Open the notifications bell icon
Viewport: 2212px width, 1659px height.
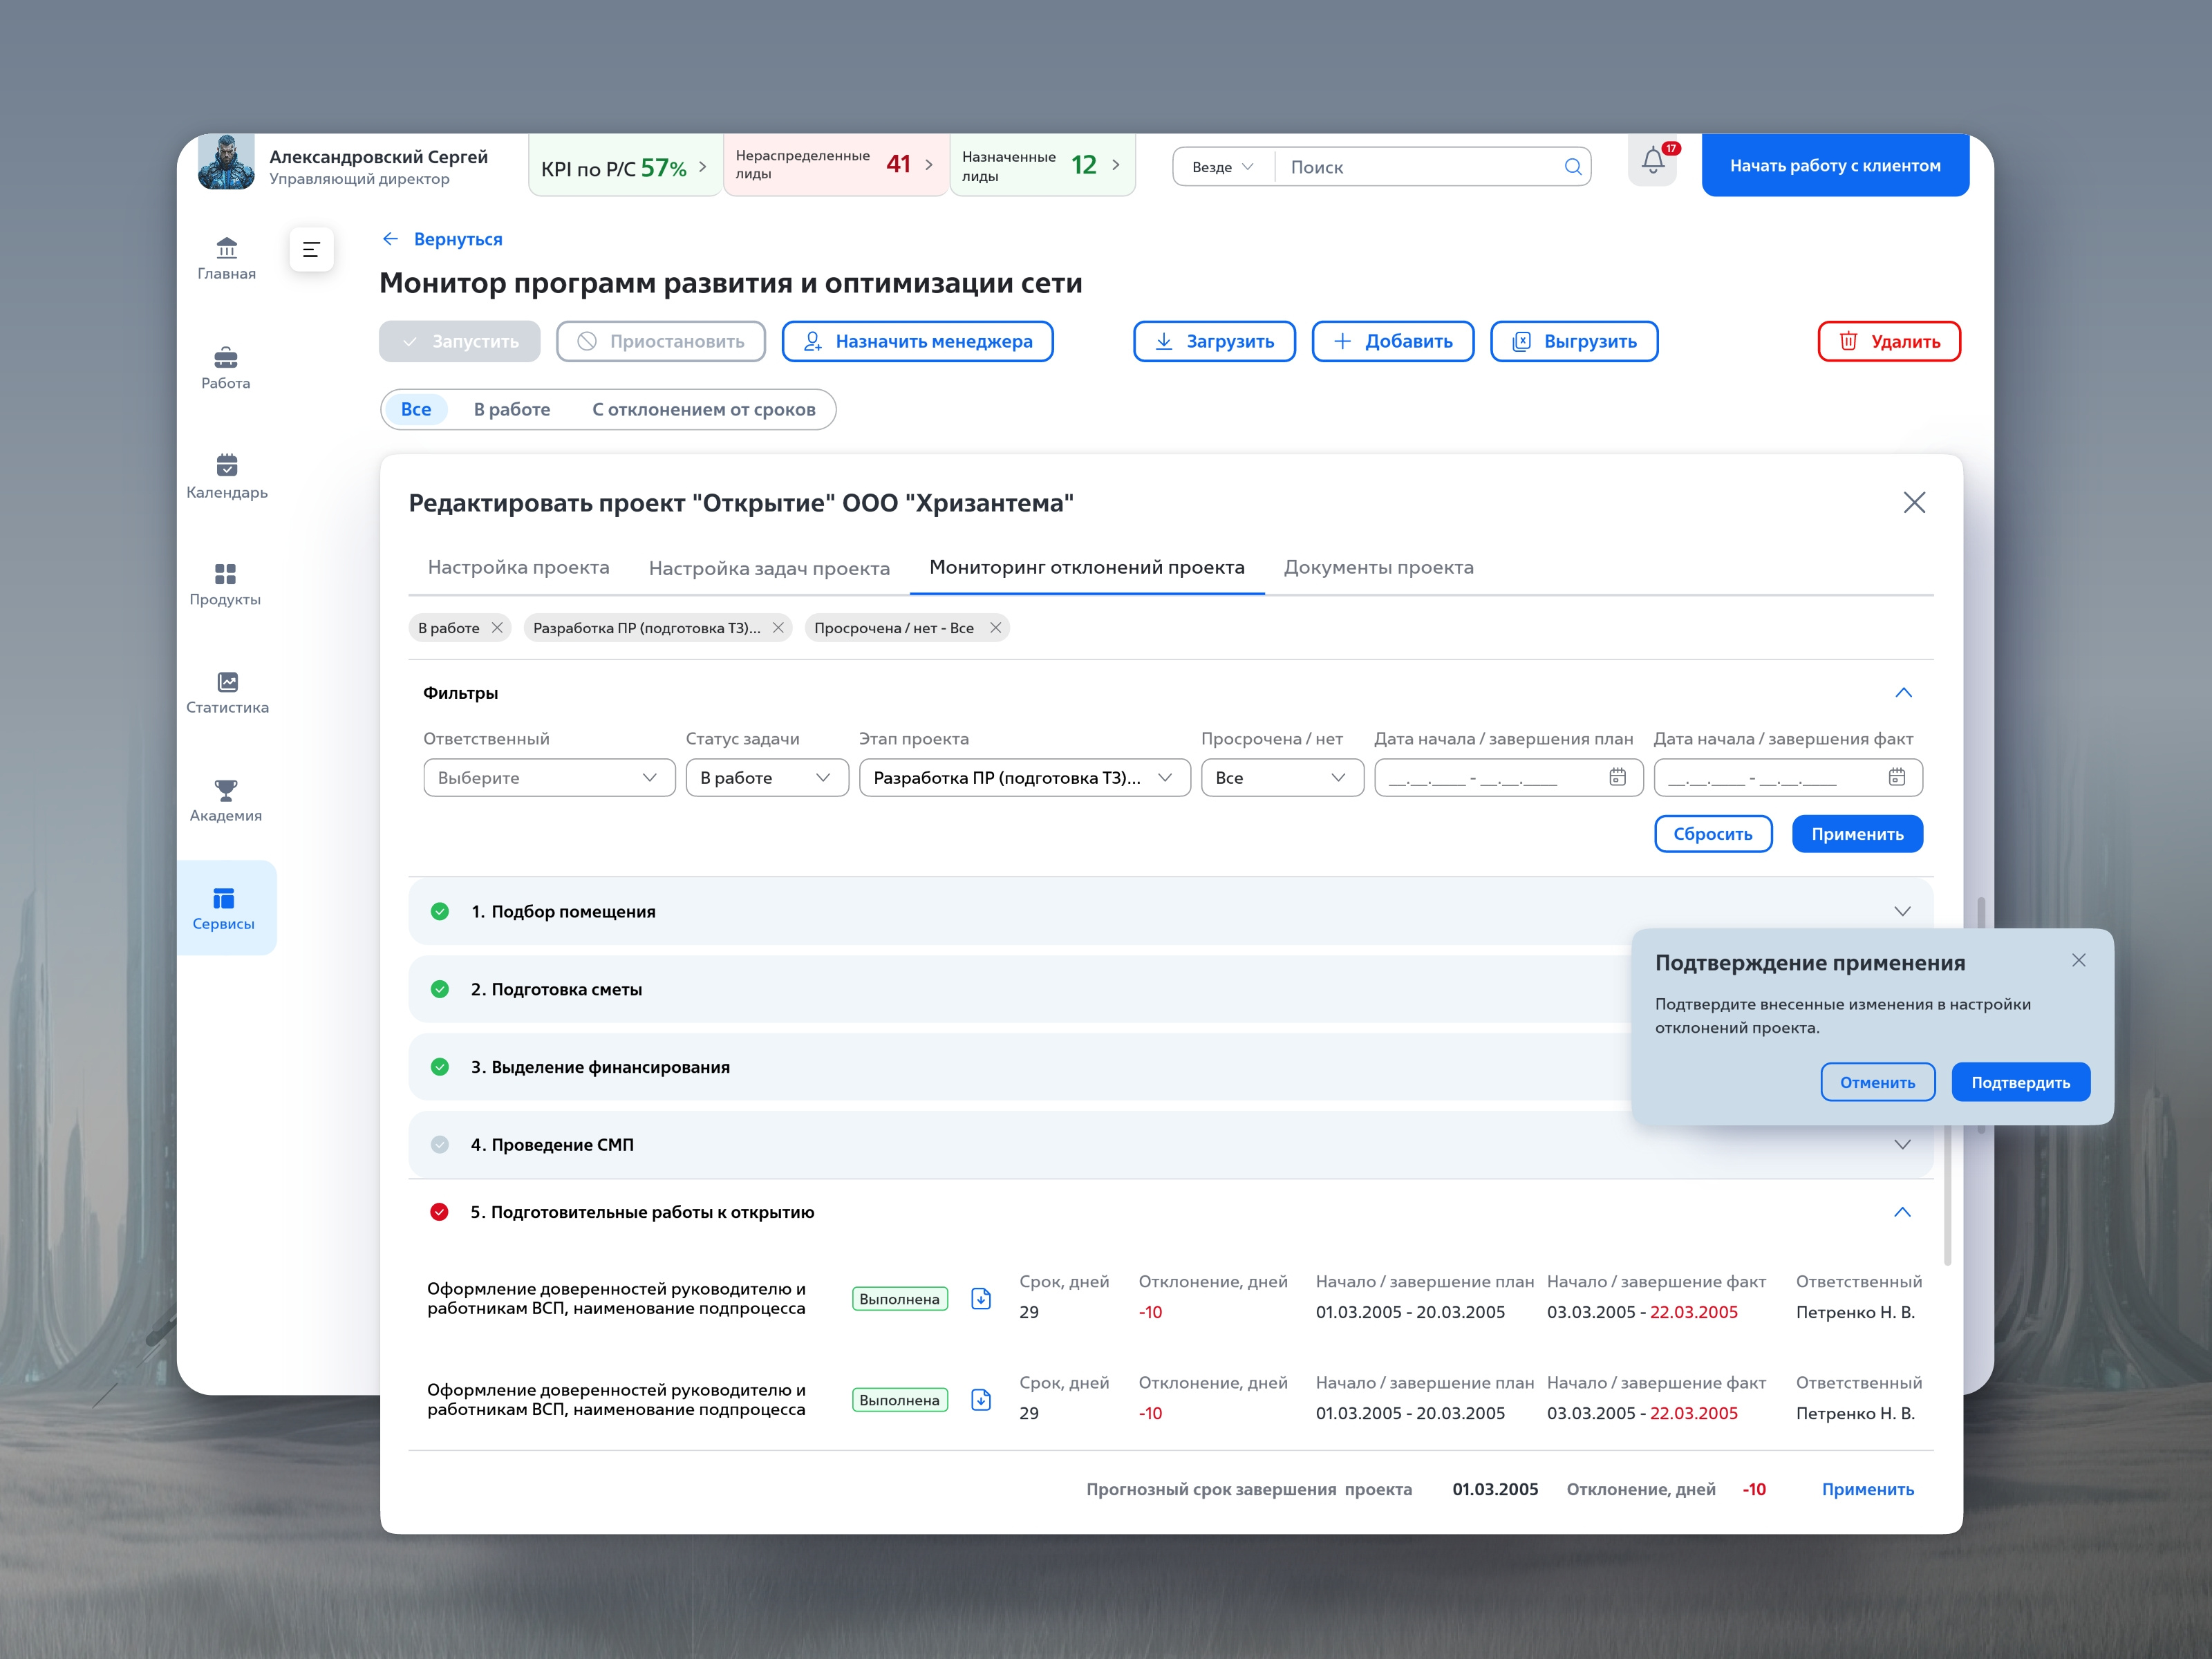click(1652, 163)
